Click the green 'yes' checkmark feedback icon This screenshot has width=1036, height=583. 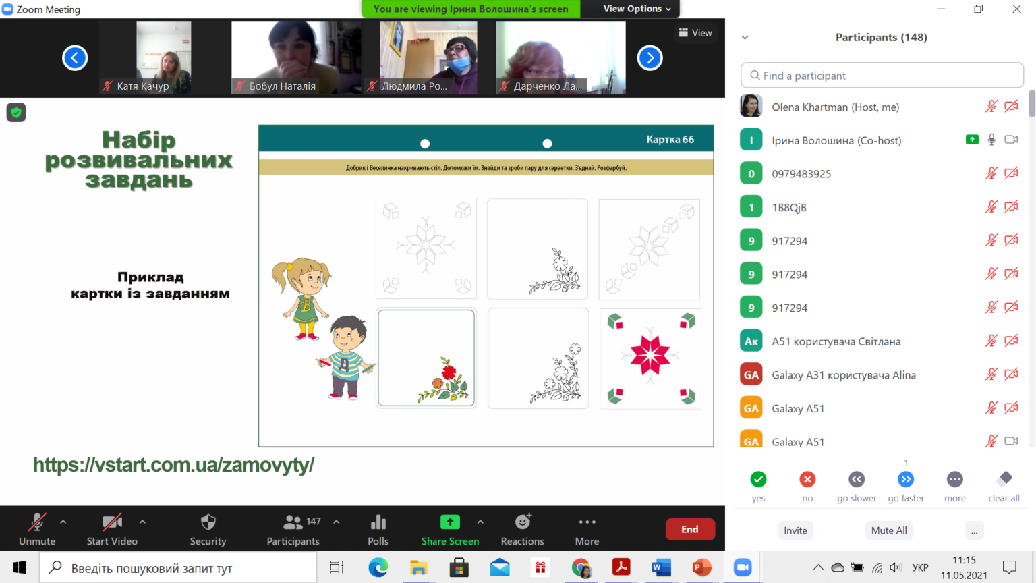(758, 479)
